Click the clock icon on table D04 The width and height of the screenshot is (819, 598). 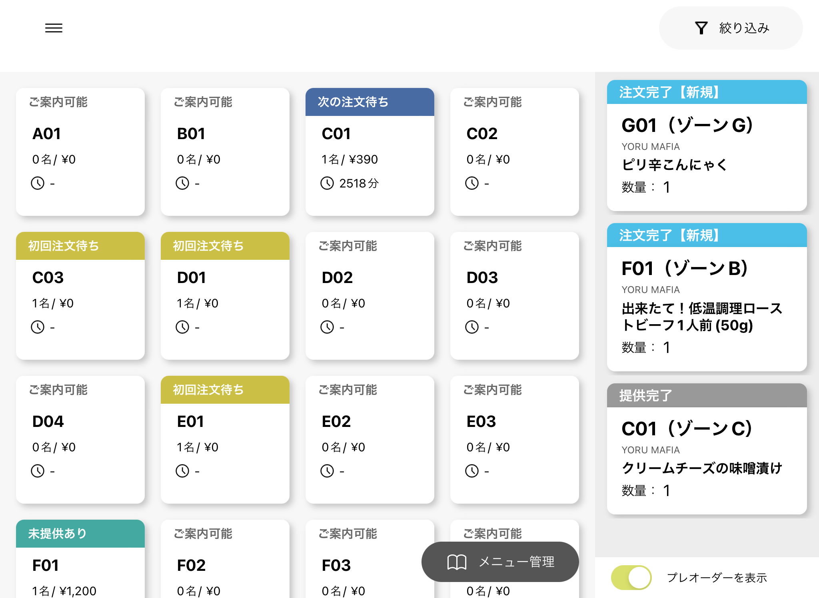[x=38, y=471]
